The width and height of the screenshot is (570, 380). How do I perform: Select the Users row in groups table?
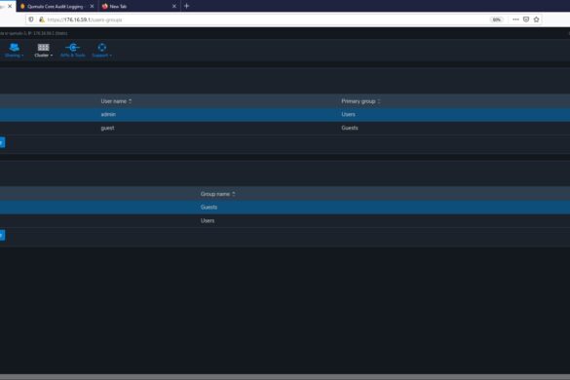point(285,221)
